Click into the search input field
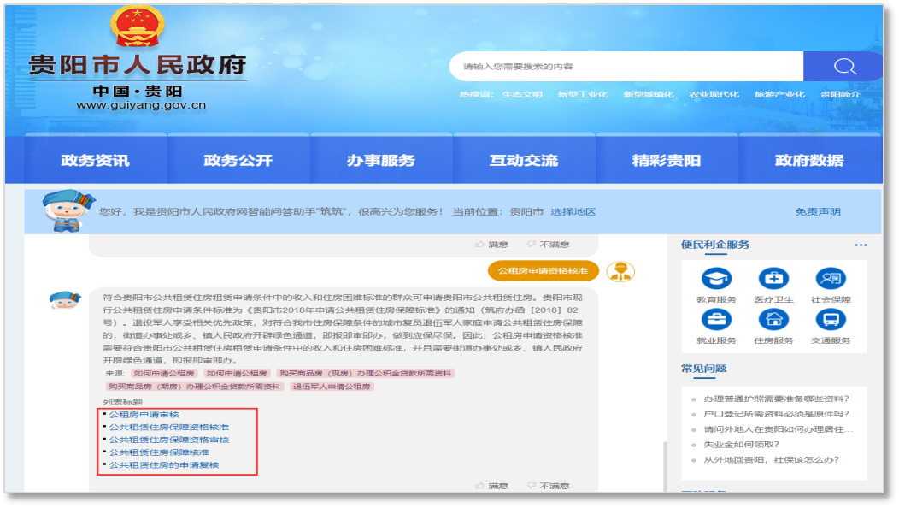This screenshot has width=899, height=508. 626,66
